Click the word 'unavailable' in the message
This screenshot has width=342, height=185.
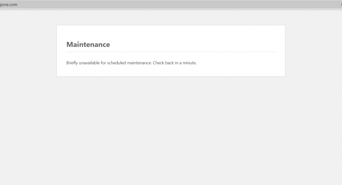click(89, 63)
